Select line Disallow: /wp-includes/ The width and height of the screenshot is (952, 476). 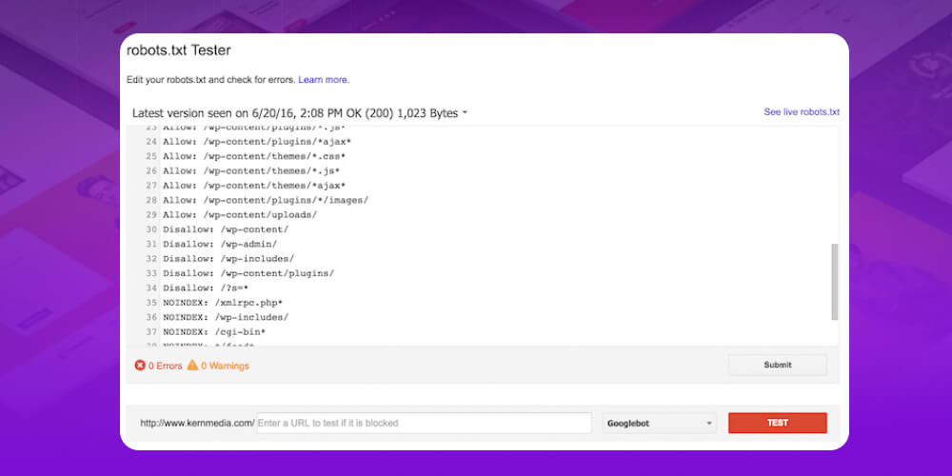point(228,259)
